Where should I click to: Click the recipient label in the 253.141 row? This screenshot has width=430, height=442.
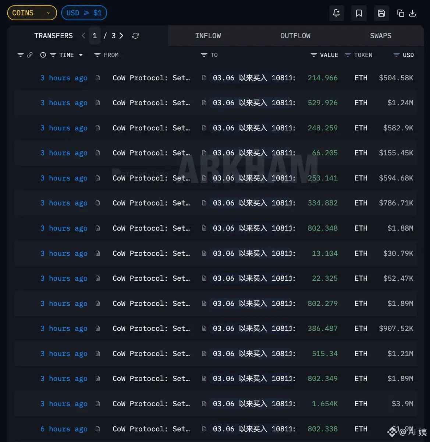254,178
